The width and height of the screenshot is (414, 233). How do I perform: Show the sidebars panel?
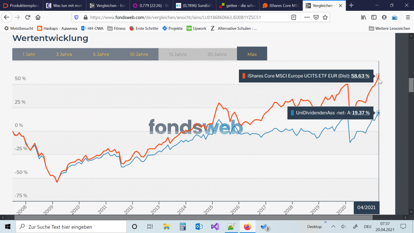pyautogui.click(x=374, y=17)
